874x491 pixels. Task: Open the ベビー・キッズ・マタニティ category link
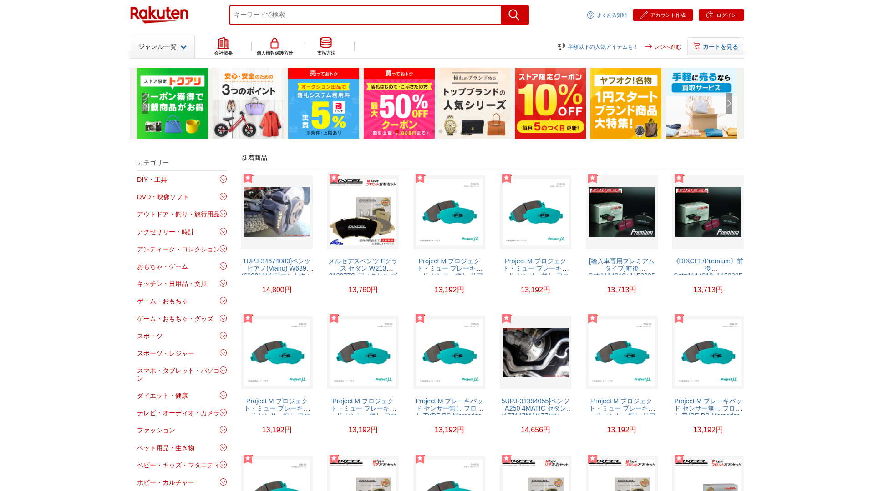178,465
